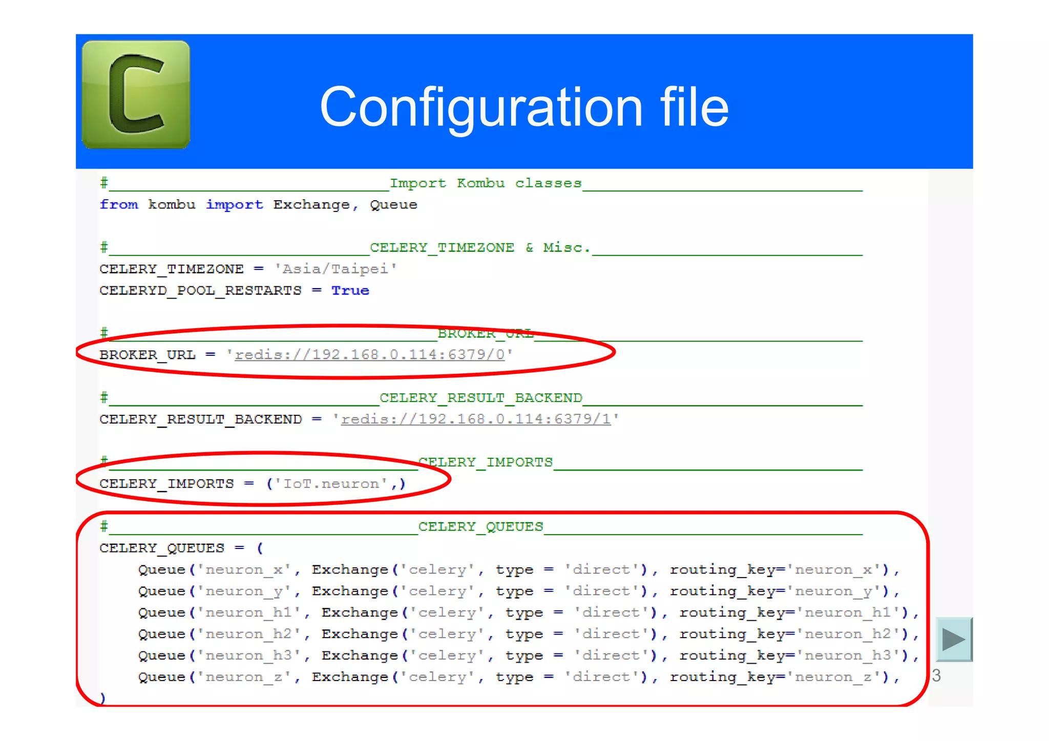
Task: Click the CELERY_QUEUES comment header
Action: (x=480, y=527)
